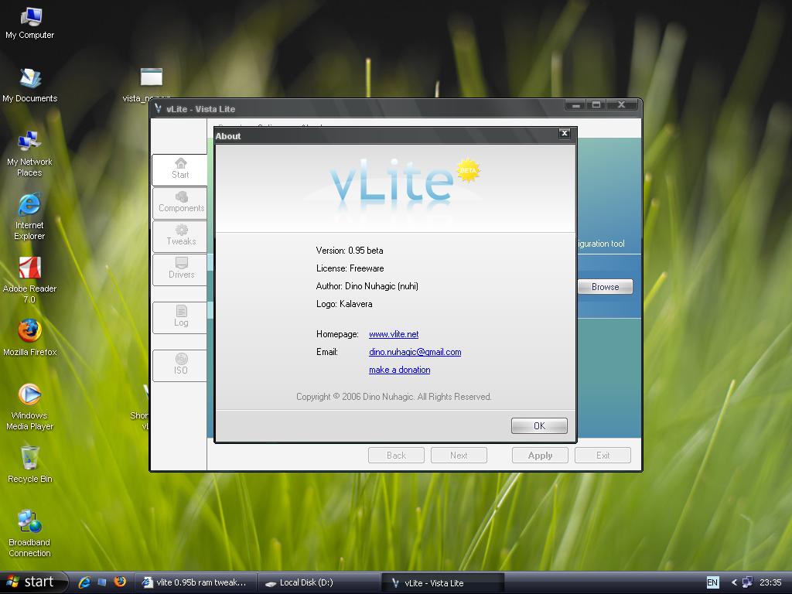Click the Next button in vLite
The height and width of the screenshot is (594, 792).
(459, 455)
